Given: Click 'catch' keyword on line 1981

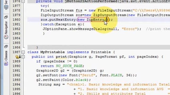Looking at the screenshot, I should pyautogui.click(x=48, y=24).
